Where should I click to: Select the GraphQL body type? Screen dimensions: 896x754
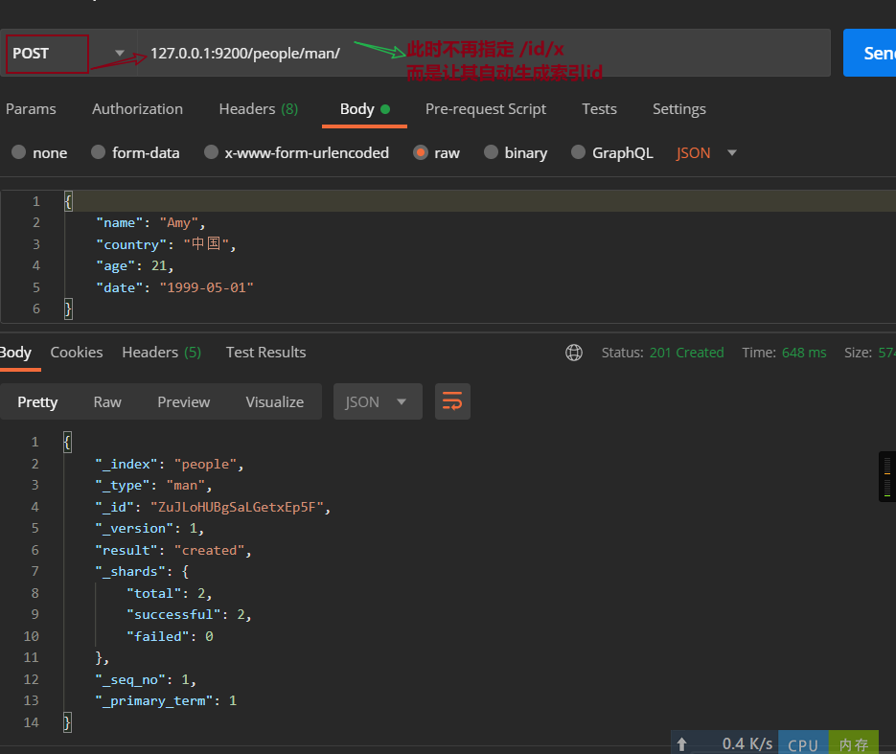(612, 153)
